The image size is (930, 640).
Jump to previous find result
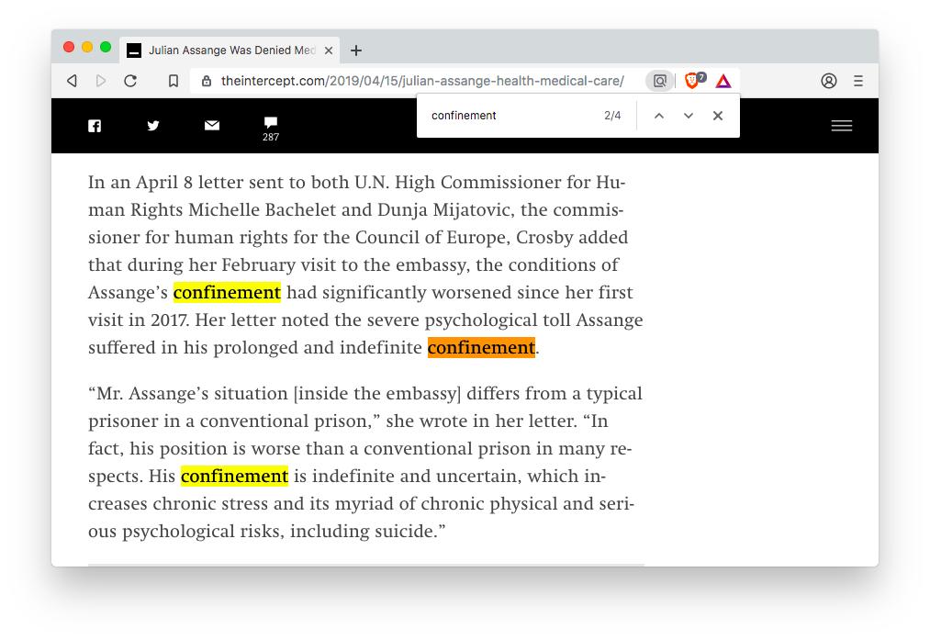pos(659,116)
